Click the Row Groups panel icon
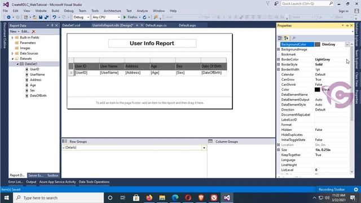This screenshot has width=361, height=203. tap(65, 142)
